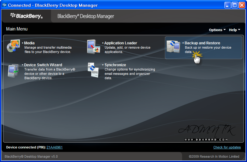Open the Media icon for multimedia transfer

(13, 47)
